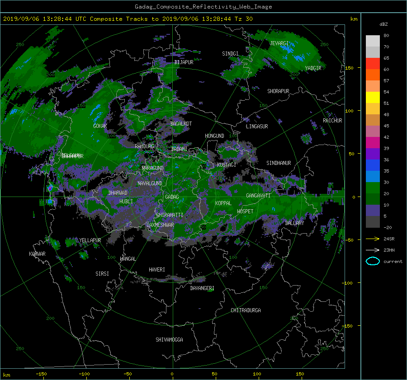
Task: Click the yellow 24SR track arrow icon
Action: click(x=373, y=239)
